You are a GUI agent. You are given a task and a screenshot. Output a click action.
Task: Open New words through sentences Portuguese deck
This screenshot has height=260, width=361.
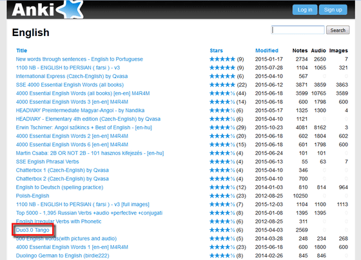click(79, 59)
